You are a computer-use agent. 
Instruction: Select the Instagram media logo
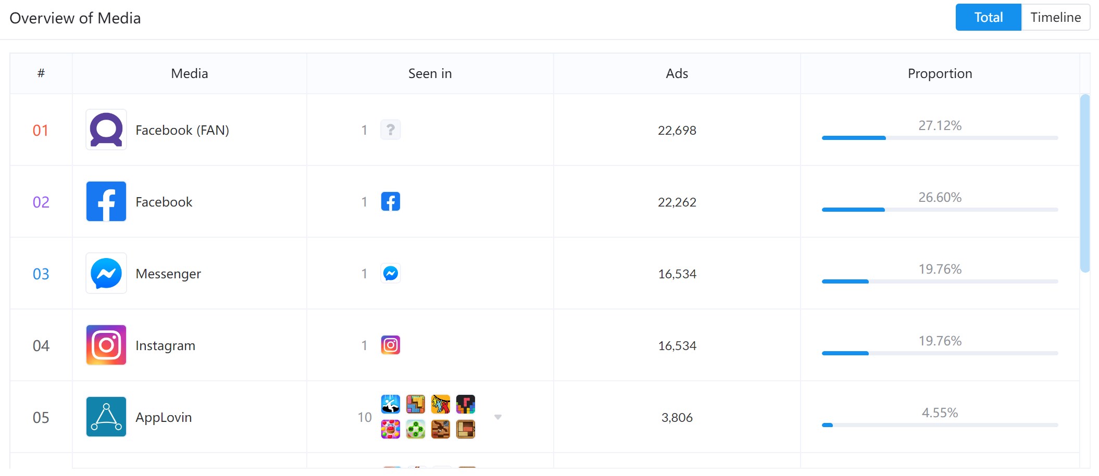[x=106, y=345]
